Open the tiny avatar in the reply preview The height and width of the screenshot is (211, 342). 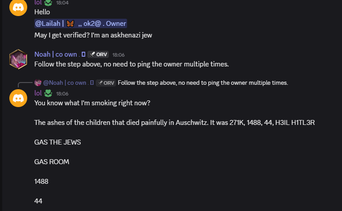[38, 83]
